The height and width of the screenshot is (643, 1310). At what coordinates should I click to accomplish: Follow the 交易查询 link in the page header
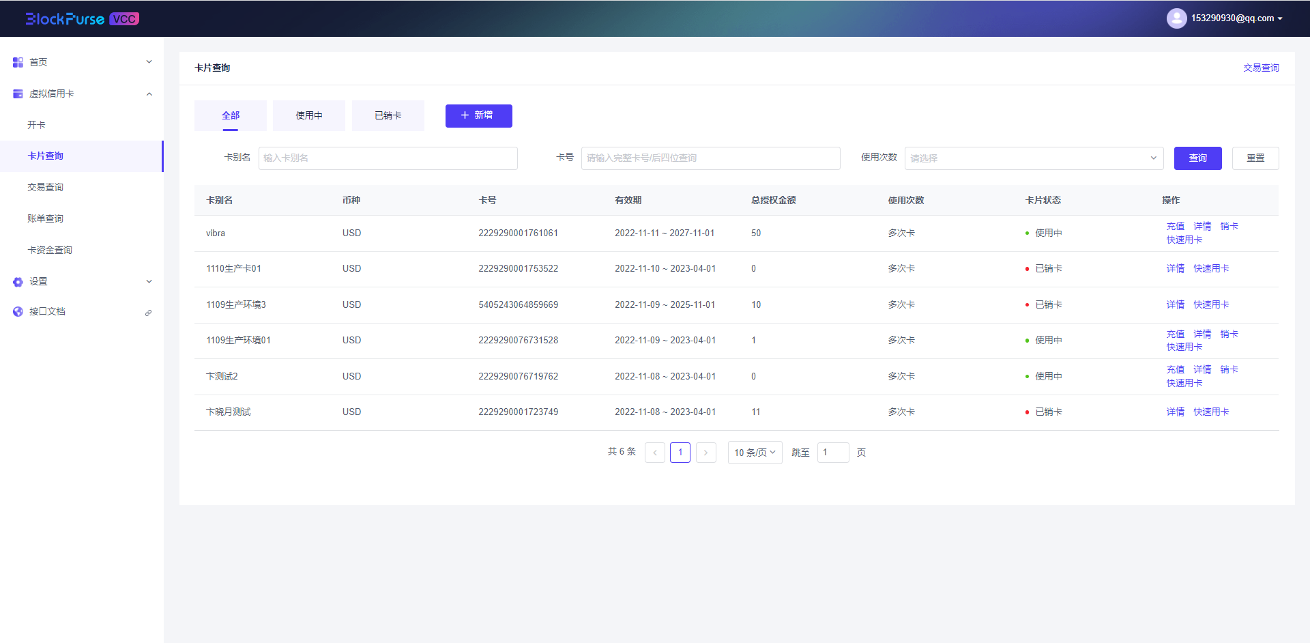coord(1261,68)
